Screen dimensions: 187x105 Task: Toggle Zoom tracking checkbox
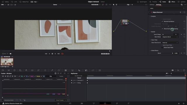click(x=29, y=76)
